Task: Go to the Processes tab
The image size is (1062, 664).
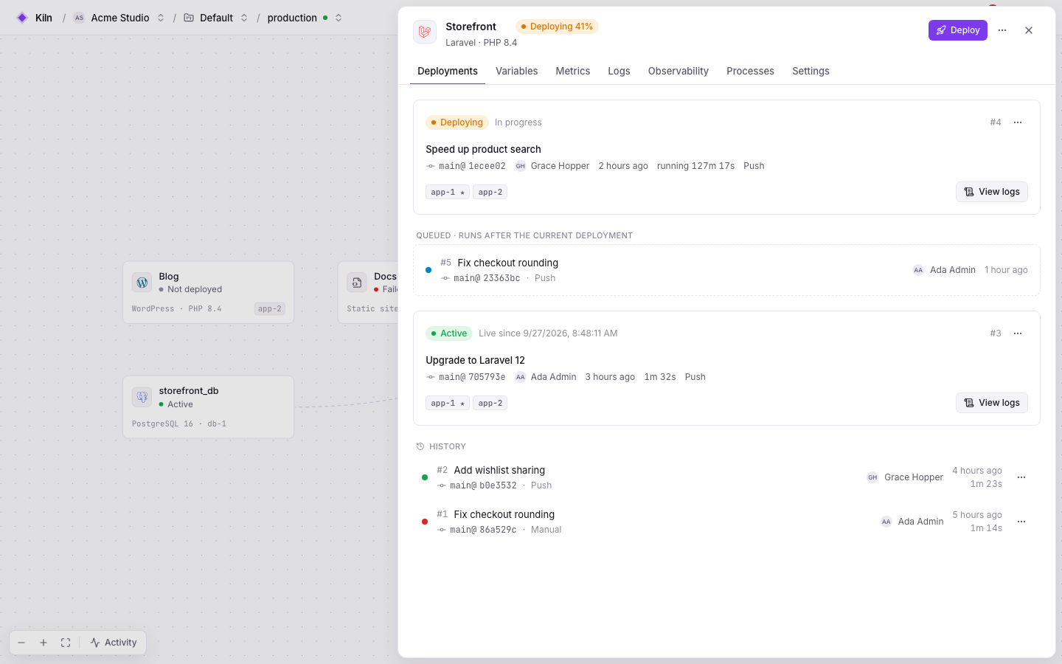Action: 750,71
